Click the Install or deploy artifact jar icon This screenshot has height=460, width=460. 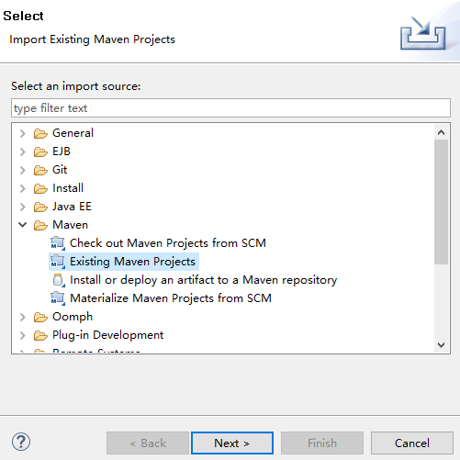(58, 280)
